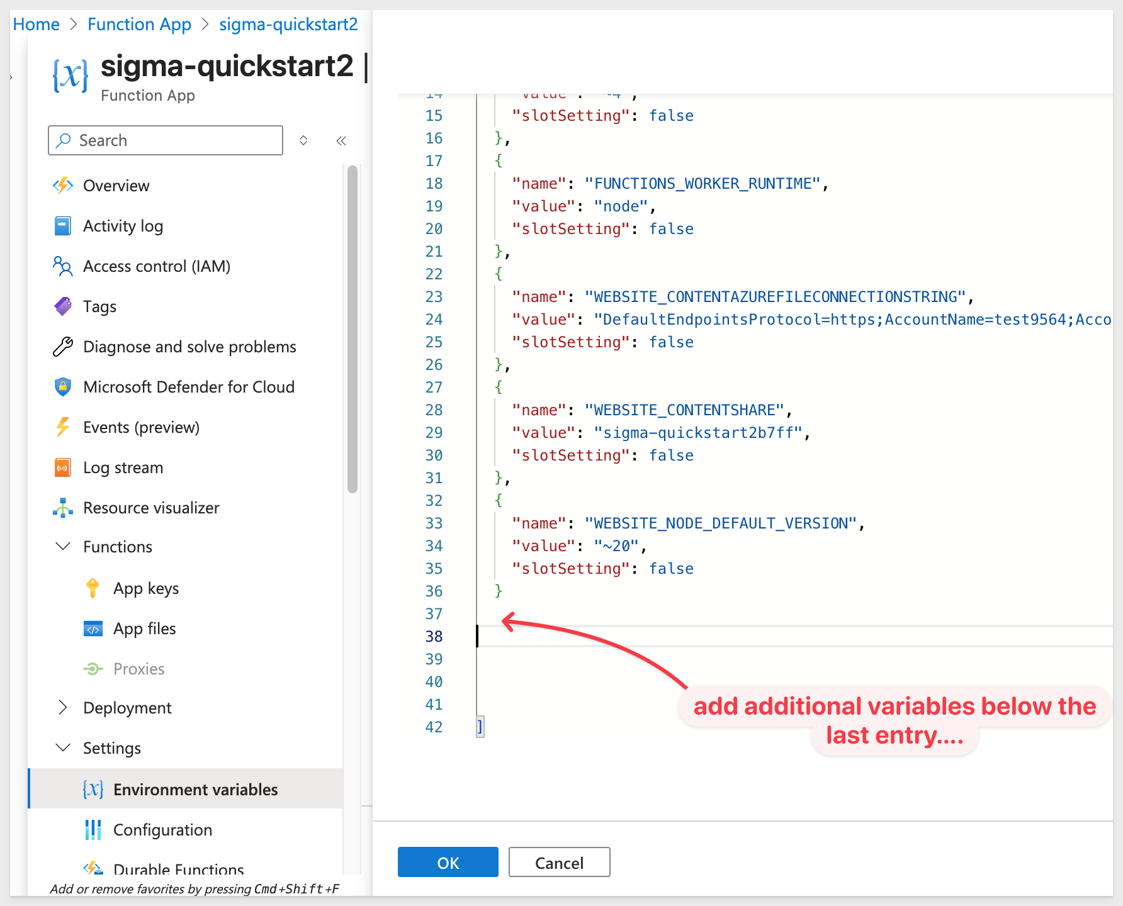Collapse the Settings section
1123x906 pixels.
click(63, 748)
